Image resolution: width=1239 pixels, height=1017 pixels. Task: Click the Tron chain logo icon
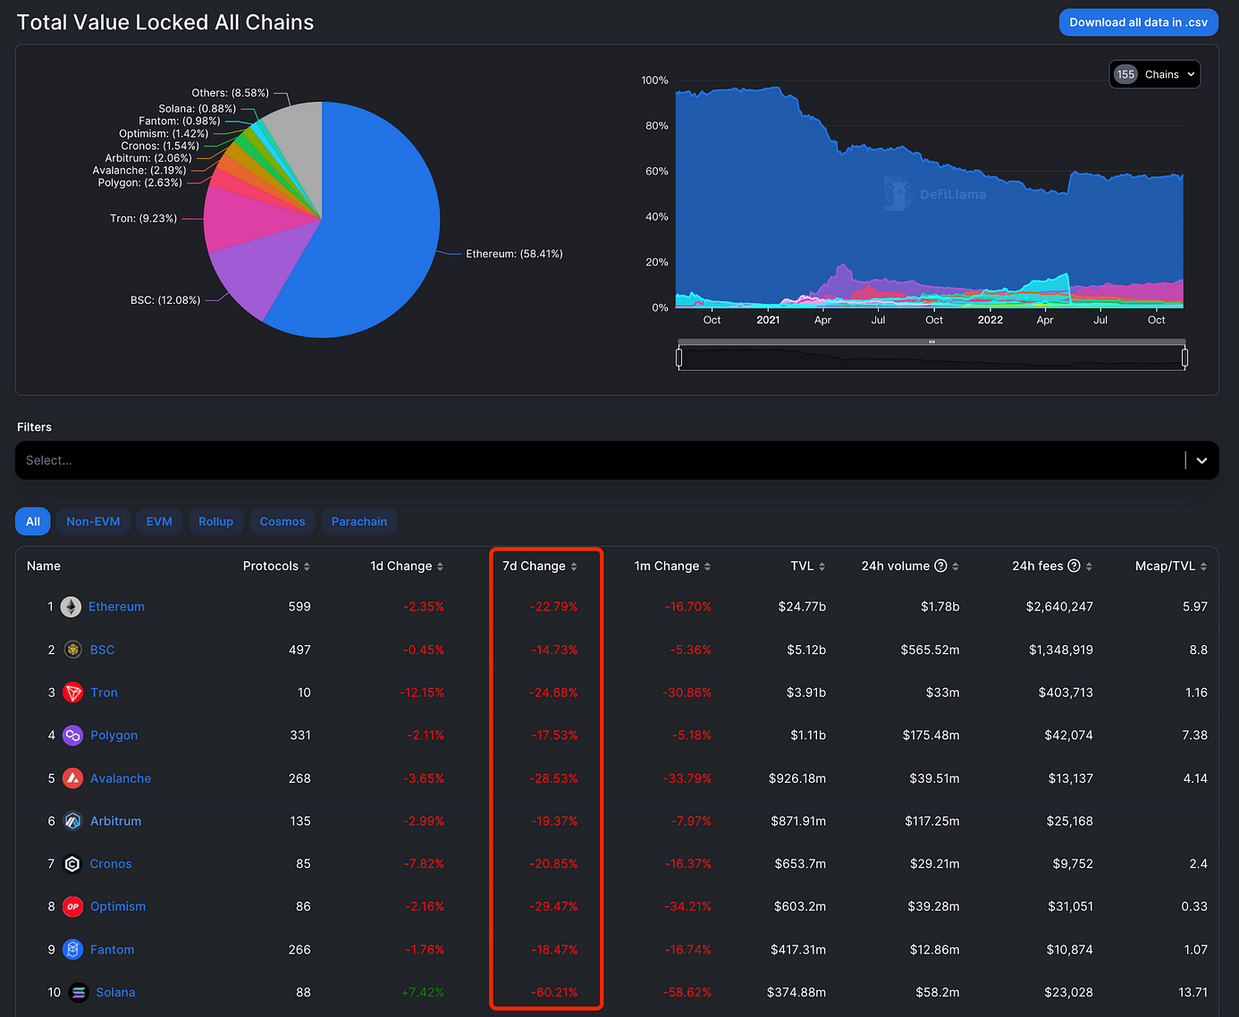pos(73,693)
